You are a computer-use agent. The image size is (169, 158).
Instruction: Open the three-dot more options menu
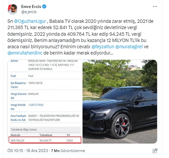(155, 7)
